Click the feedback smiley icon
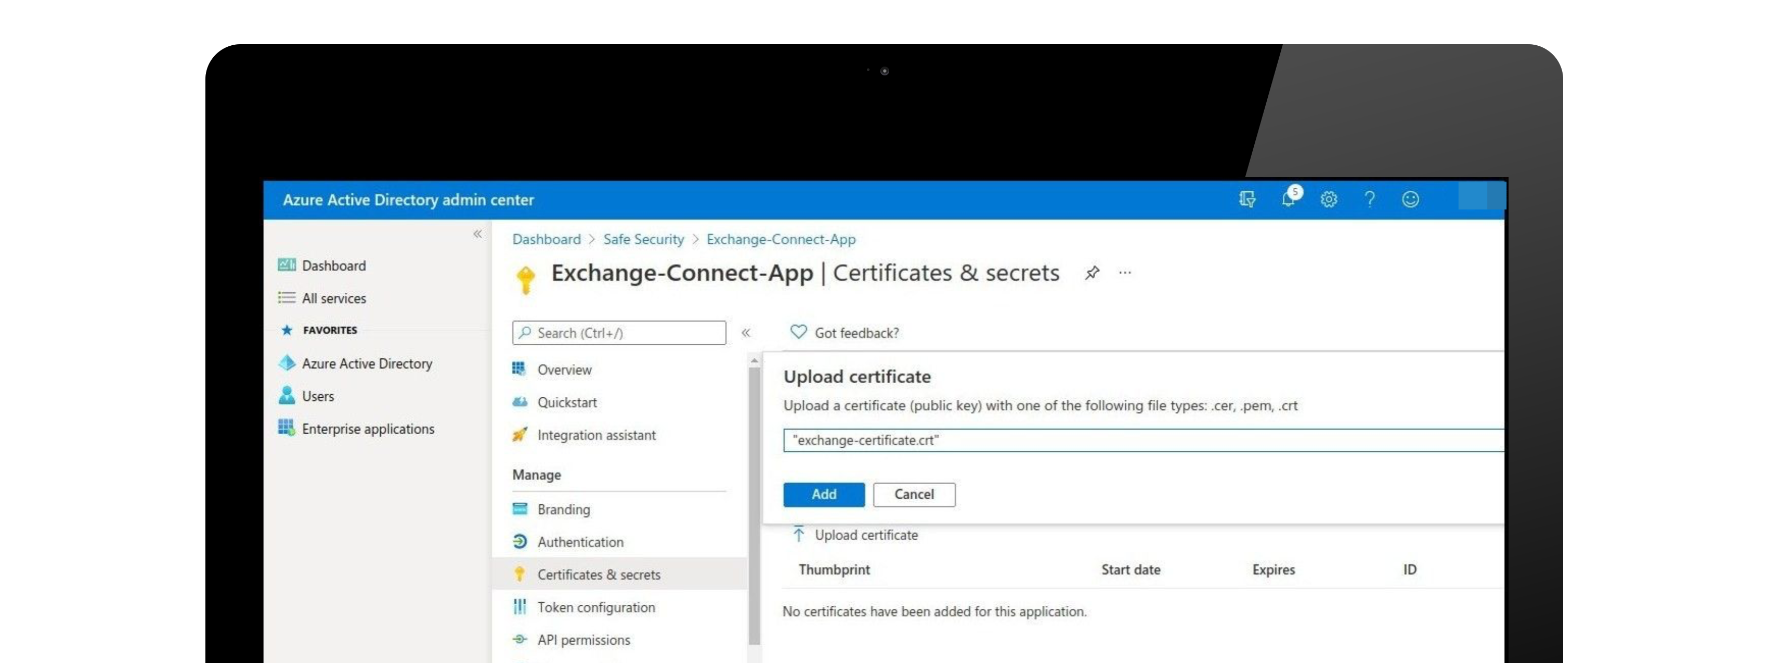The height and width of the screenshot is (663, 1767). (x=1410, y=200)
